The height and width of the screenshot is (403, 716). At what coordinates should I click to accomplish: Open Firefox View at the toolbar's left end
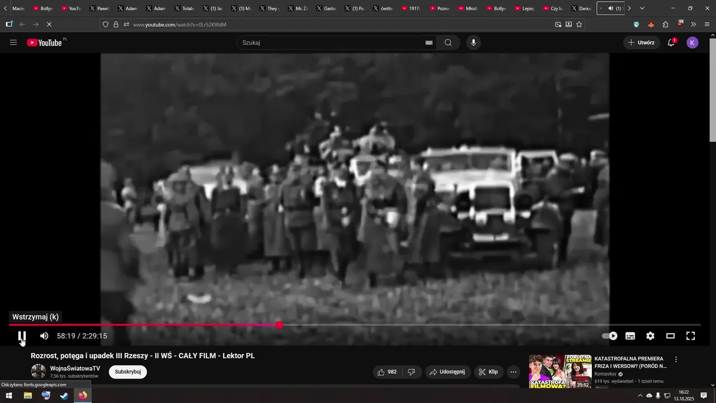pos(9,25)
